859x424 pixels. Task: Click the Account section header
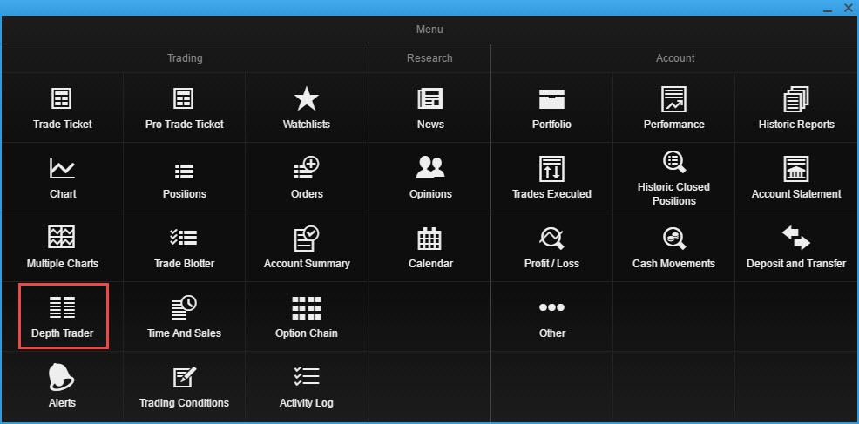[x=675, y=58]
